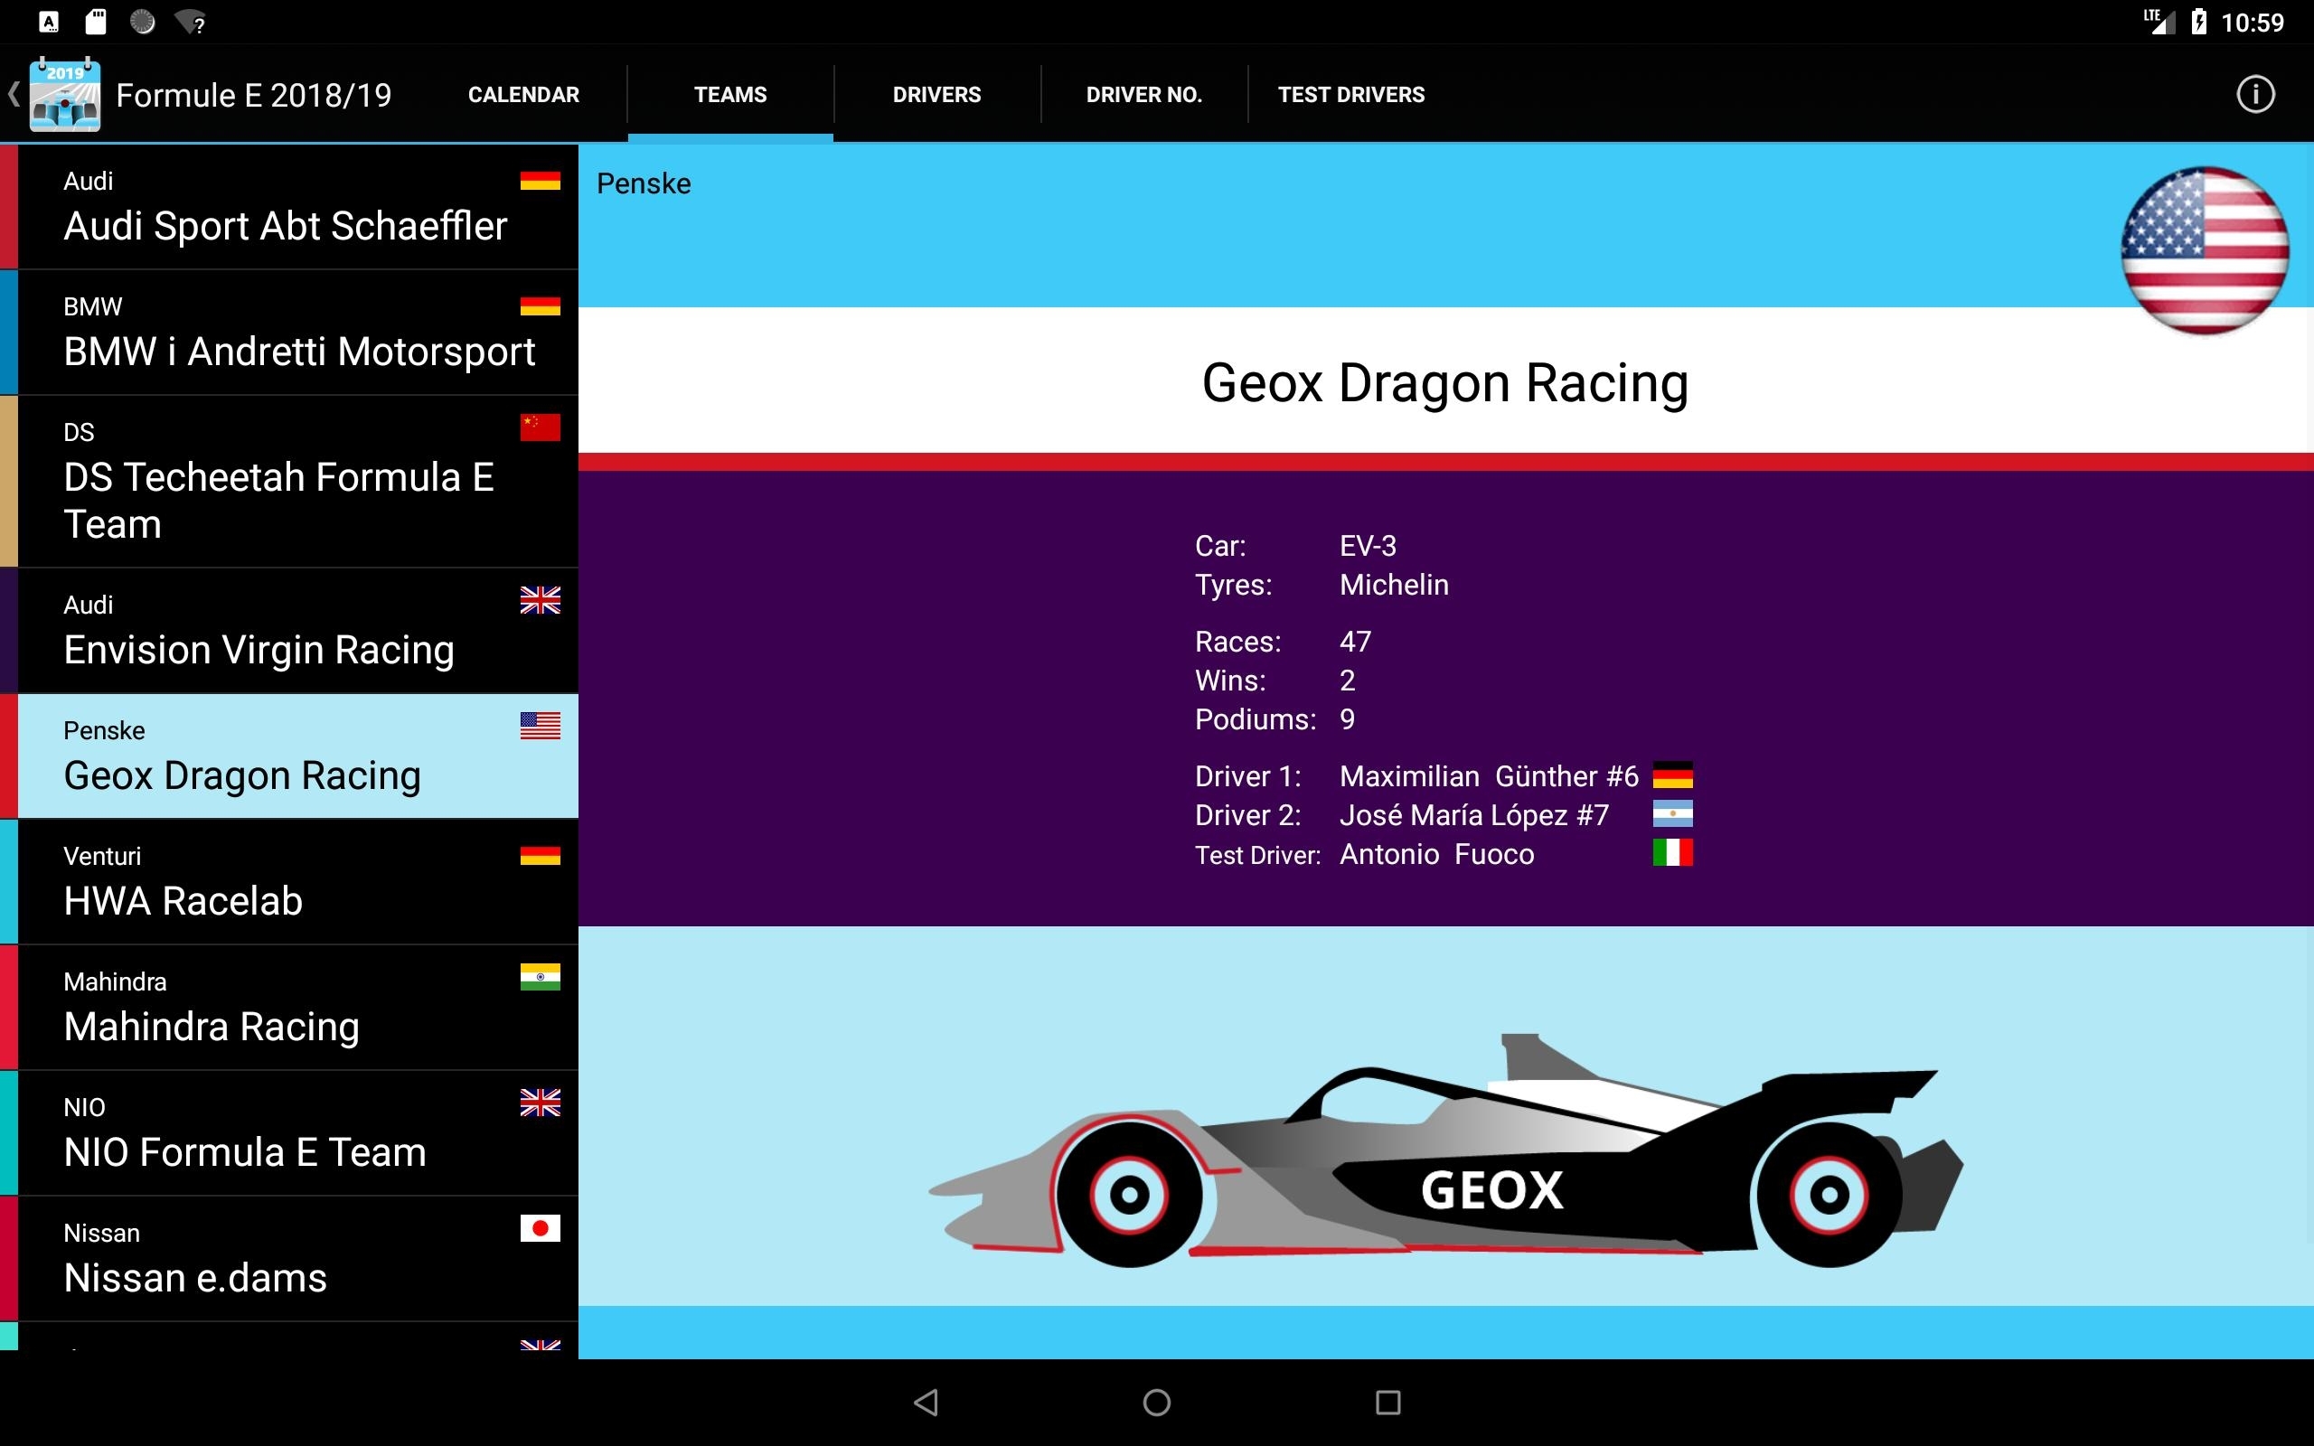This screenshot has width=2314, height=1446.
Task: Select Nissan e.dams team
Action: click(x=288, y=1259)
